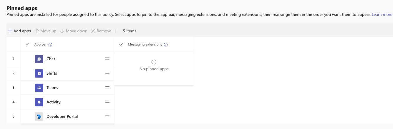The width and height of the screenshot is (393, 129).
Task: Click the Shifts app icon
Action: coord(39,73)
